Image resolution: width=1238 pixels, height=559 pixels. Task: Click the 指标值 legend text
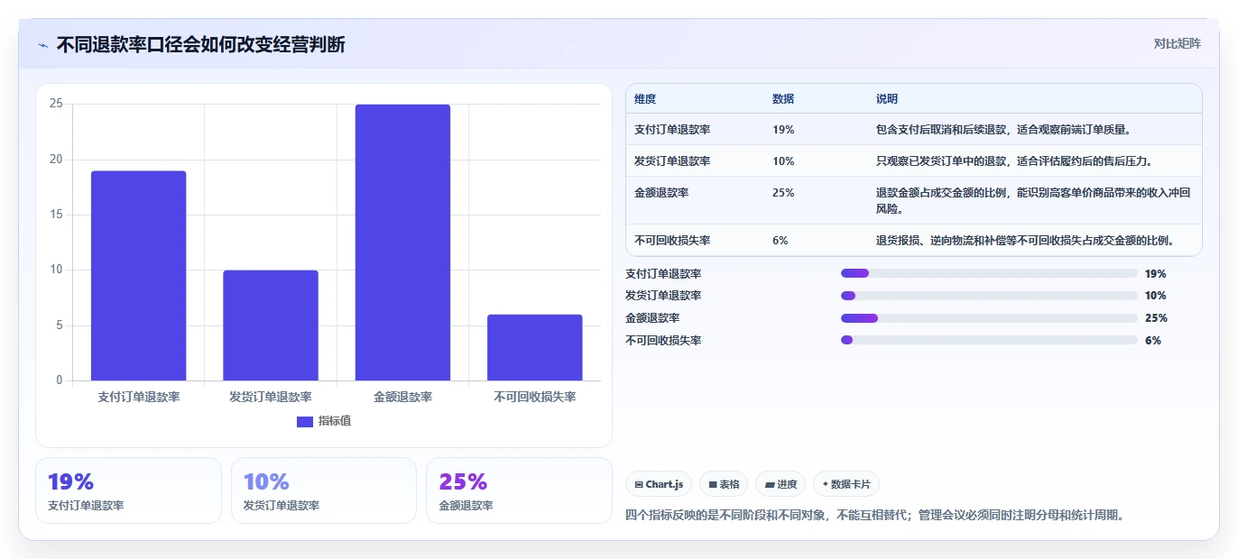point(335,421)
